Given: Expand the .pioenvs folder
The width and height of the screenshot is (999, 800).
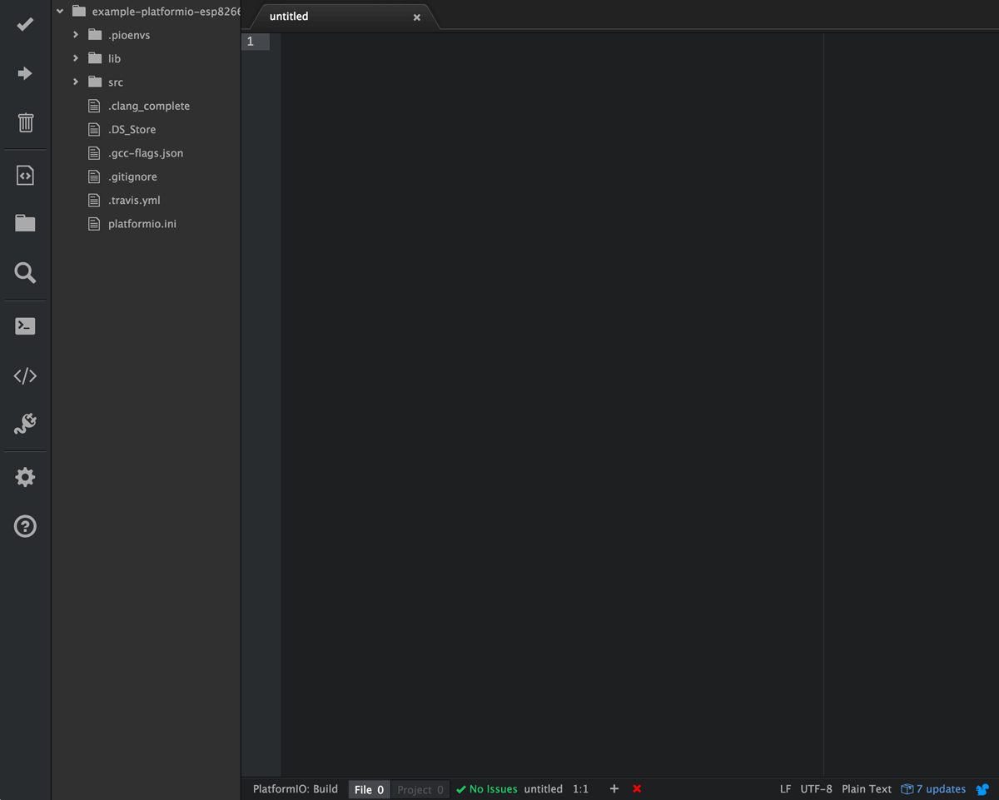Looking at the screenshot, I should pyautogui.click(x=76, y=35).
